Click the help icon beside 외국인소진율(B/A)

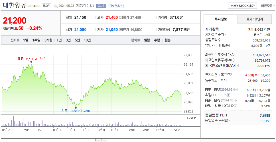237,66
